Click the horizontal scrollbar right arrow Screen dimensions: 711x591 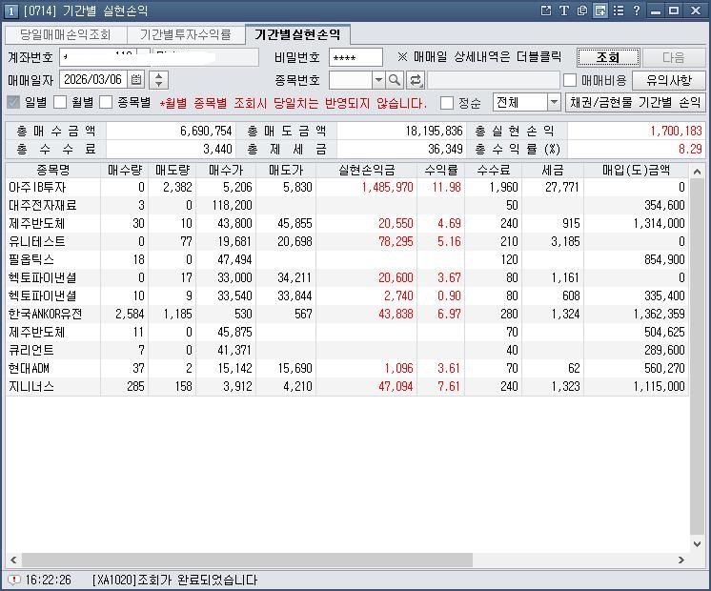pyautogui.click(x=681, y=560)
